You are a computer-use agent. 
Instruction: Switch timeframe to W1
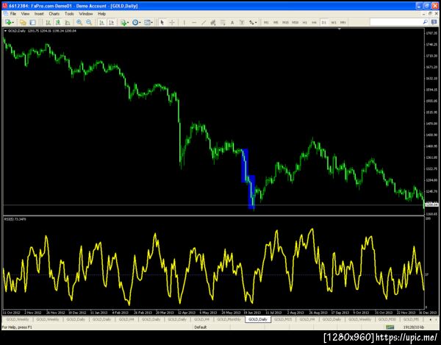pos(334,22)
